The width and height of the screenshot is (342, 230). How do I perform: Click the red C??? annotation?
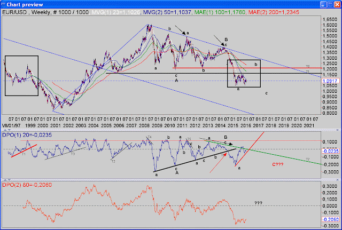coord(278,164)
